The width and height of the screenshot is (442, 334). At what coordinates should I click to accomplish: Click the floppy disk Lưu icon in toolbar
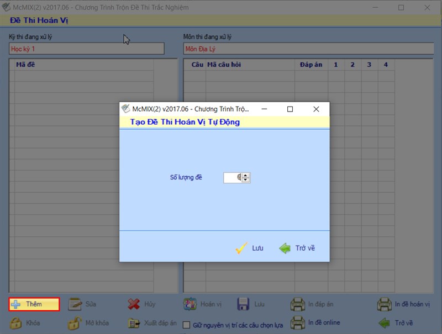tap(243, 304)
